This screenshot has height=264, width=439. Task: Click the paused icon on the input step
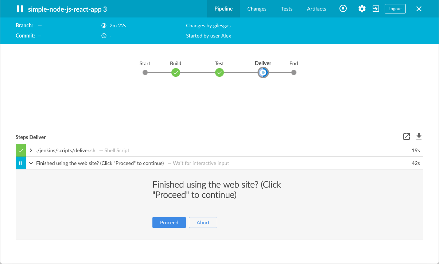tap(21, 163)
